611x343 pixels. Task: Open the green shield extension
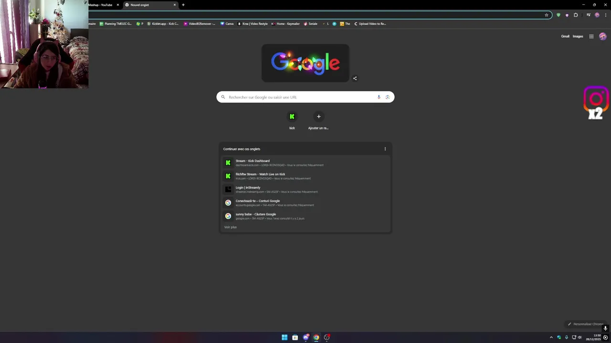558,15
